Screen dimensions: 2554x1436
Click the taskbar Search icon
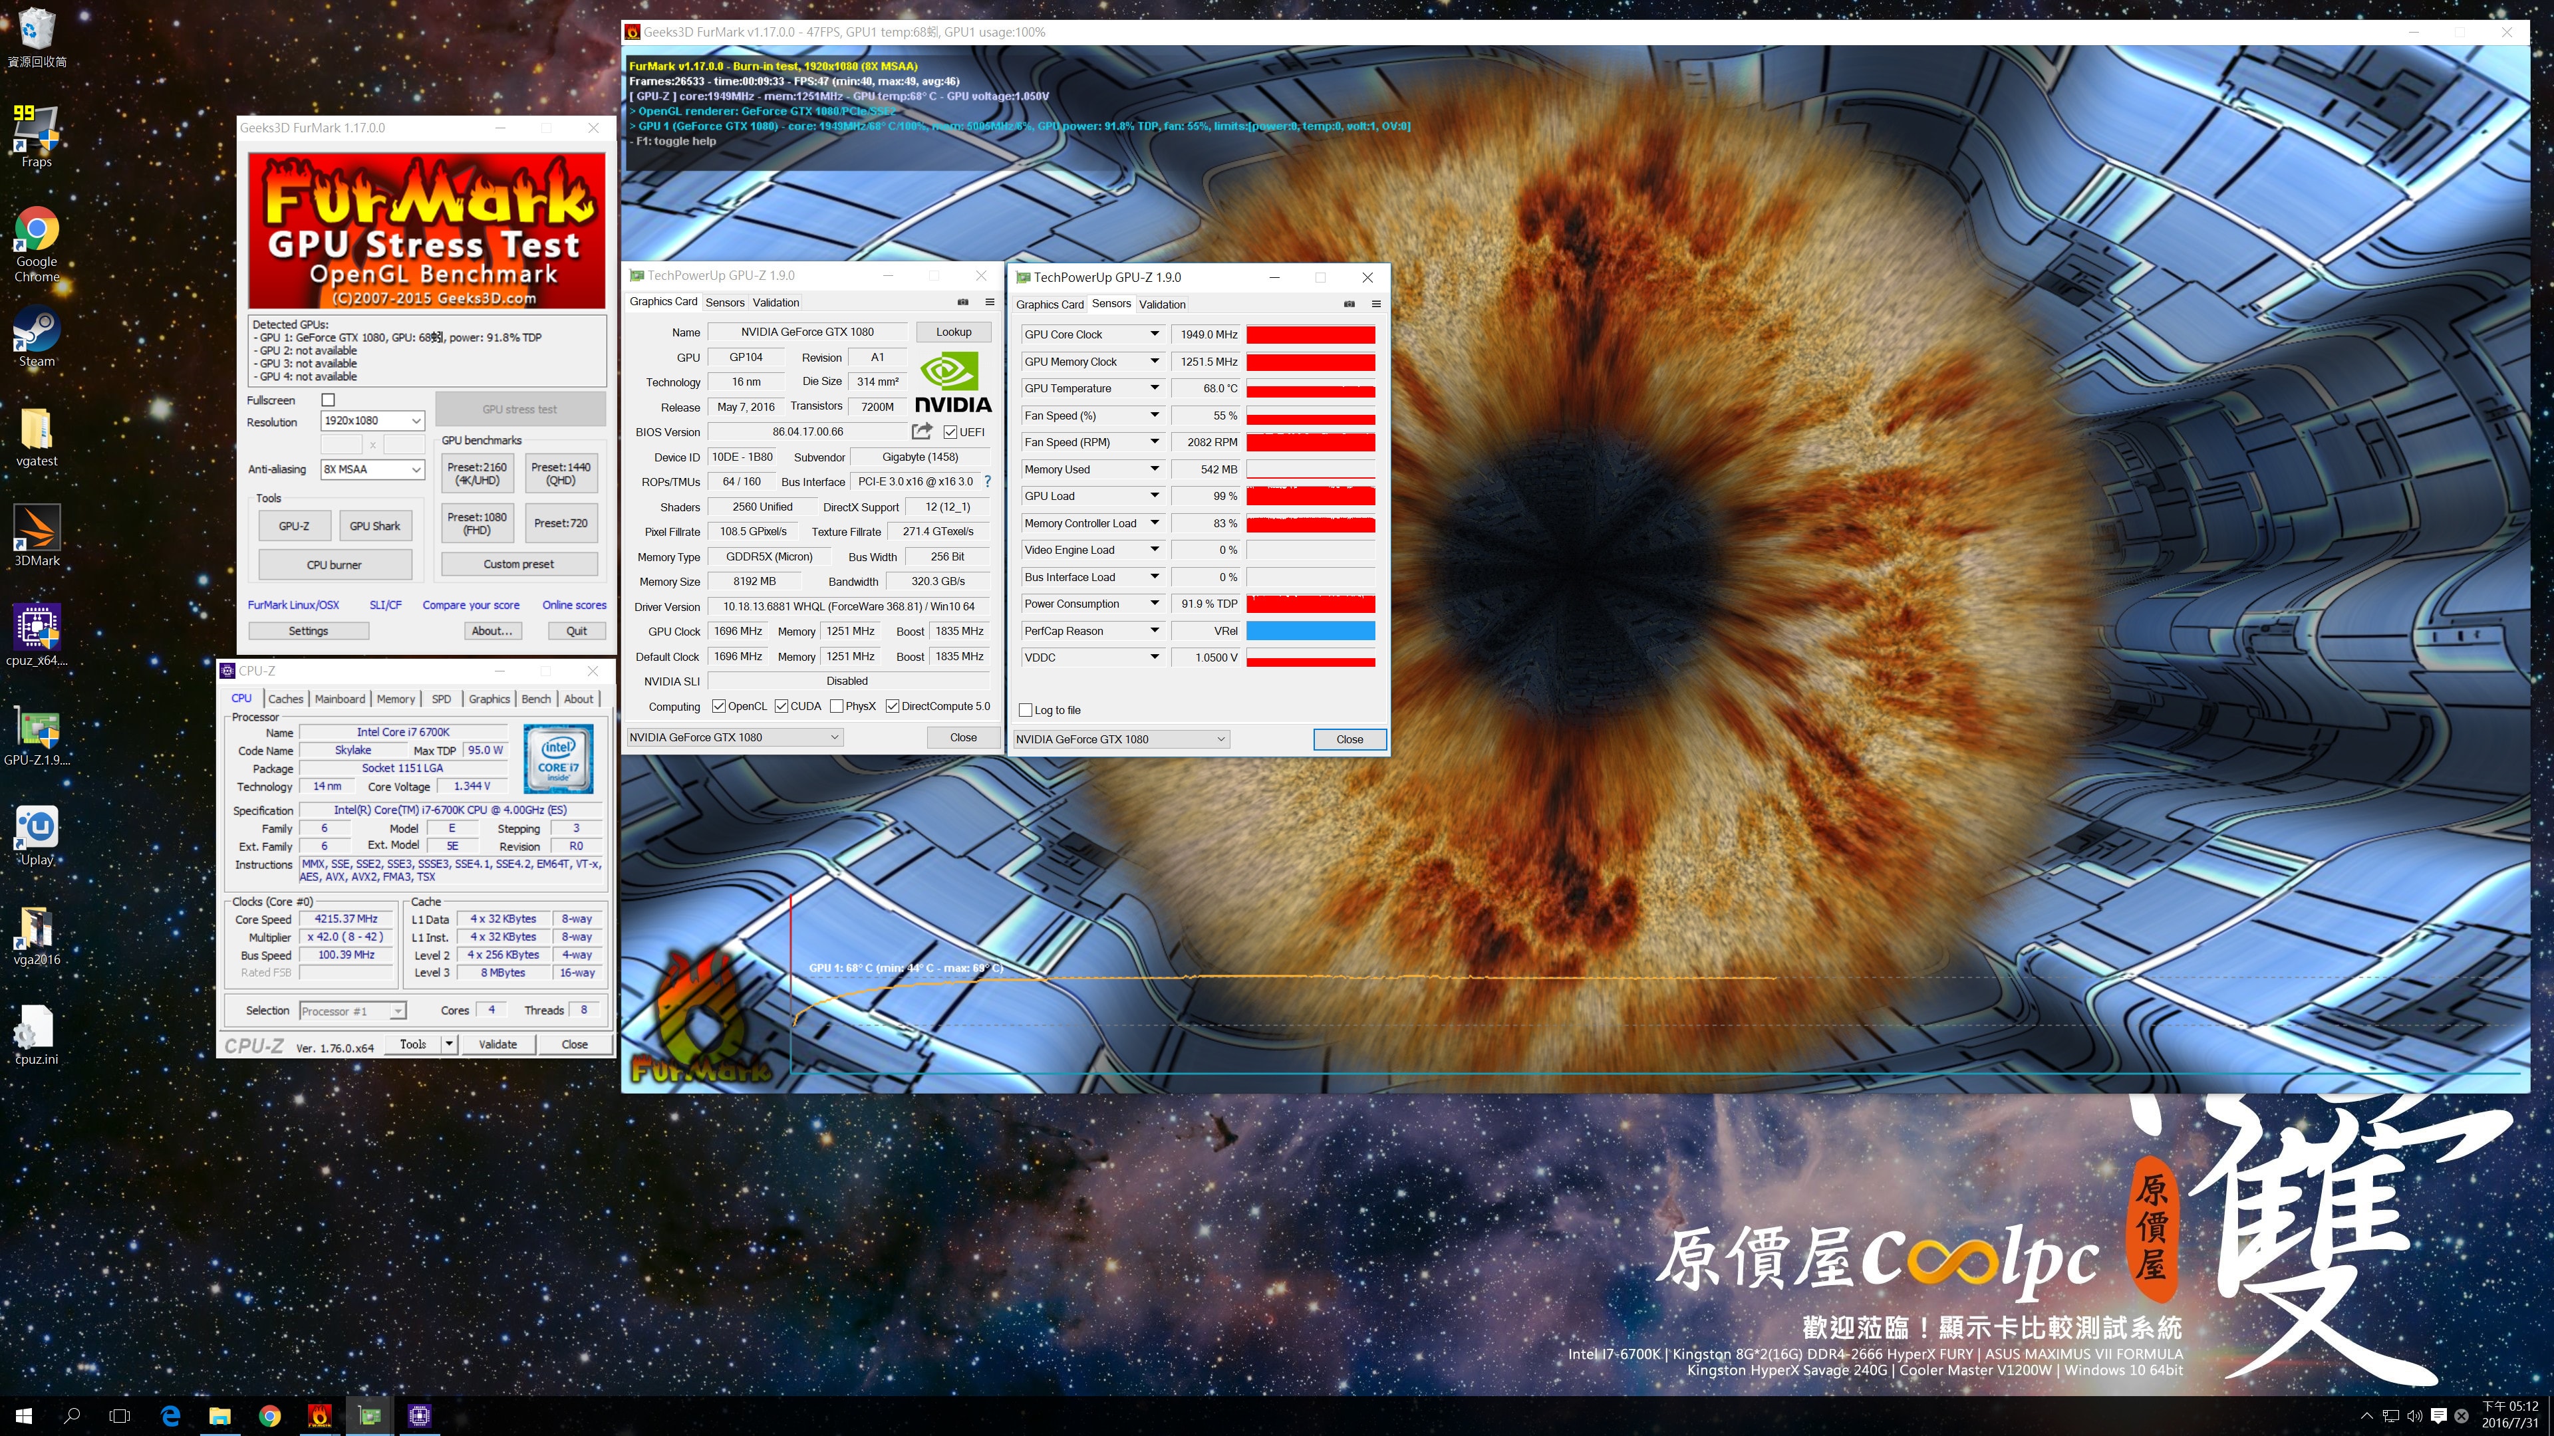[71, 1416]
